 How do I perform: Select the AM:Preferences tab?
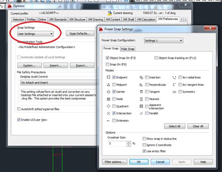[168, 19]
